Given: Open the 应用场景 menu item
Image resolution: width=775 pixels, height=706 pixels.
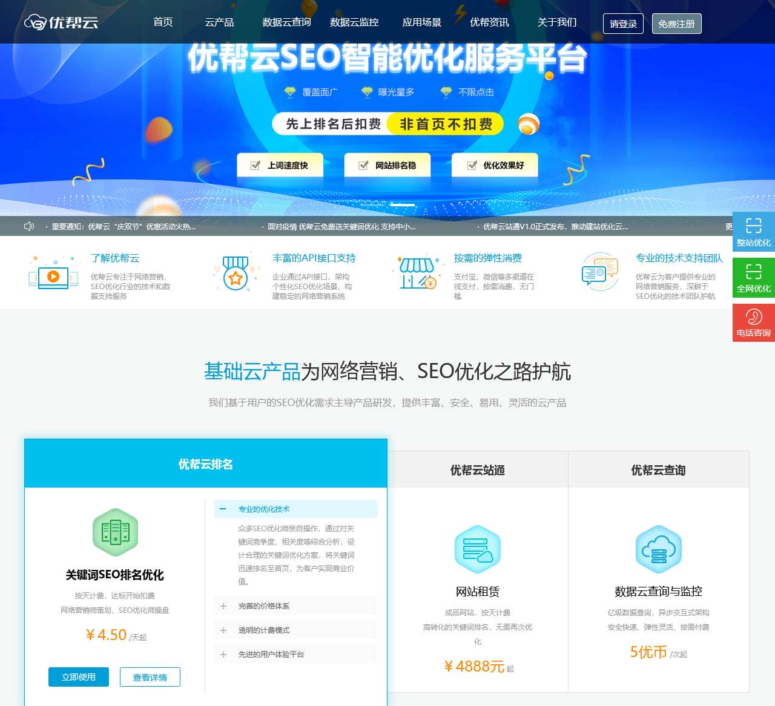Looking at the screenshot, I should [x=422, y=22].
